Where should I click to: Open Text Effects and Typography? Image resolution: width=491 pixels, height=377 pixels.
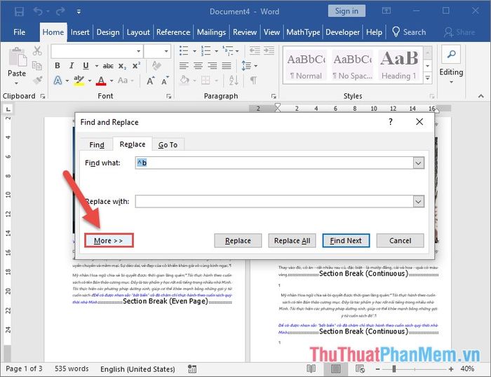(x=58, y=81)
